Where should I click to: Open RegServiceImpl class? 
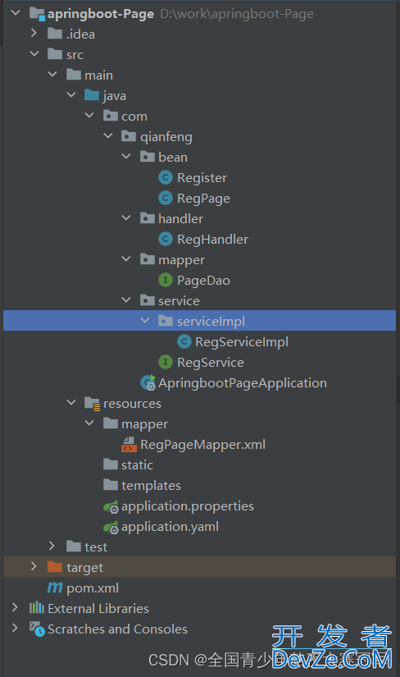pyautogui.click(x=242, y=342)
